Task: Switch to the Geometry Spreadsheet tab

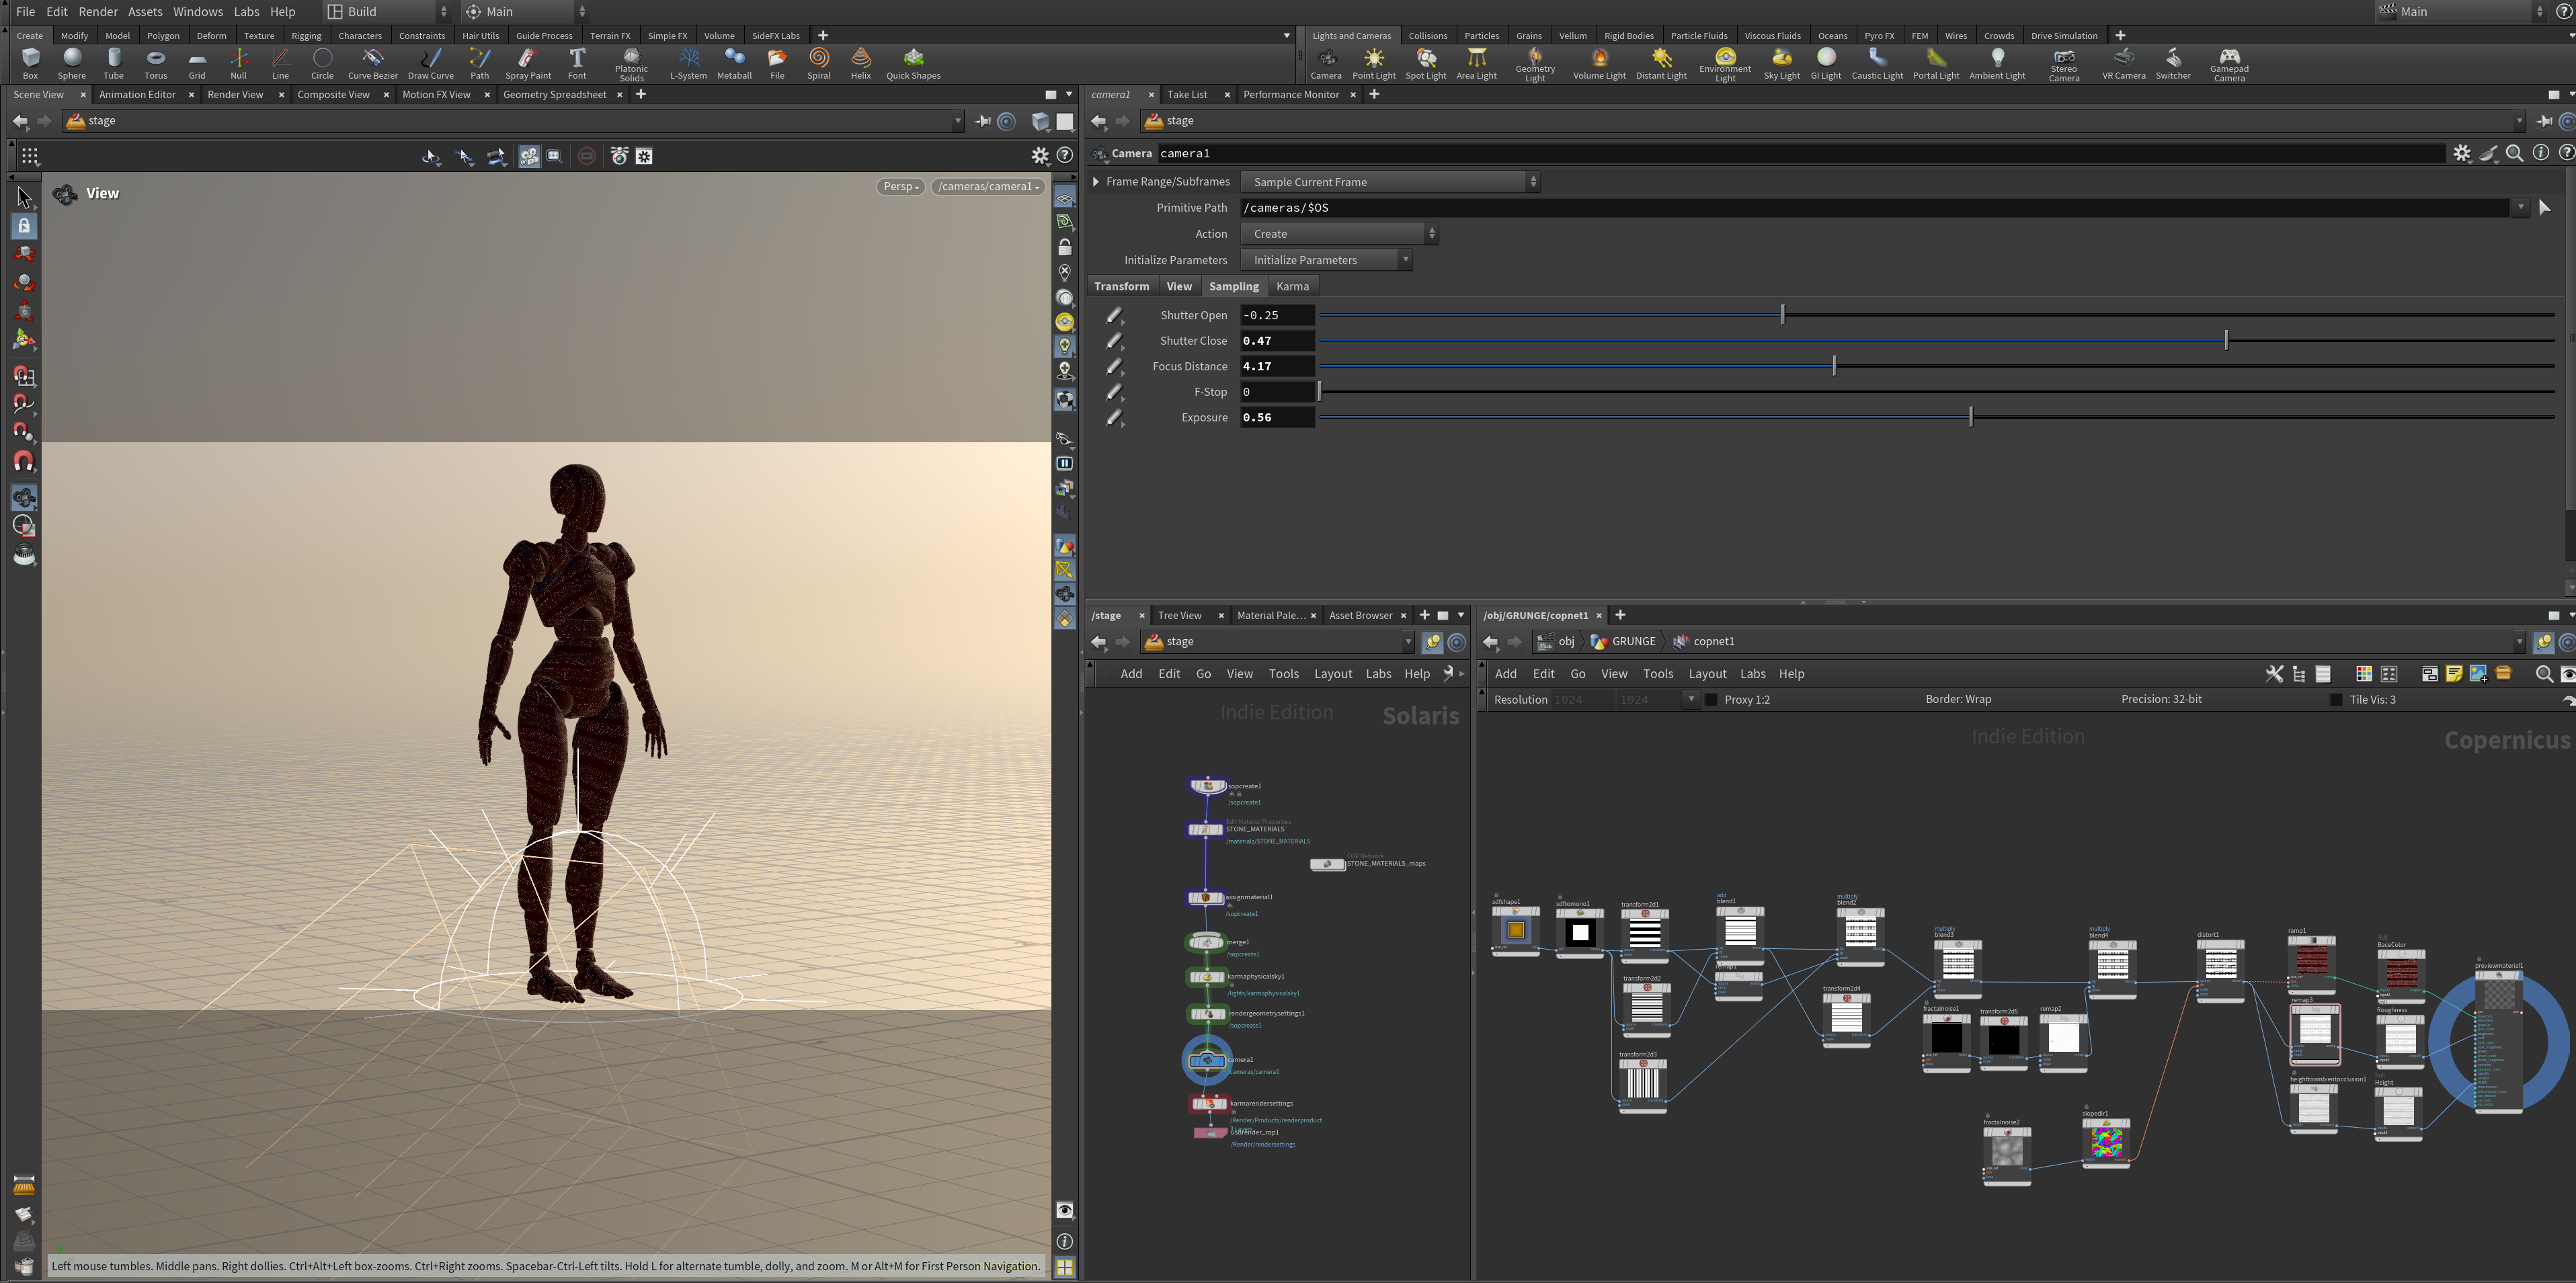Action: click(555, 95)
